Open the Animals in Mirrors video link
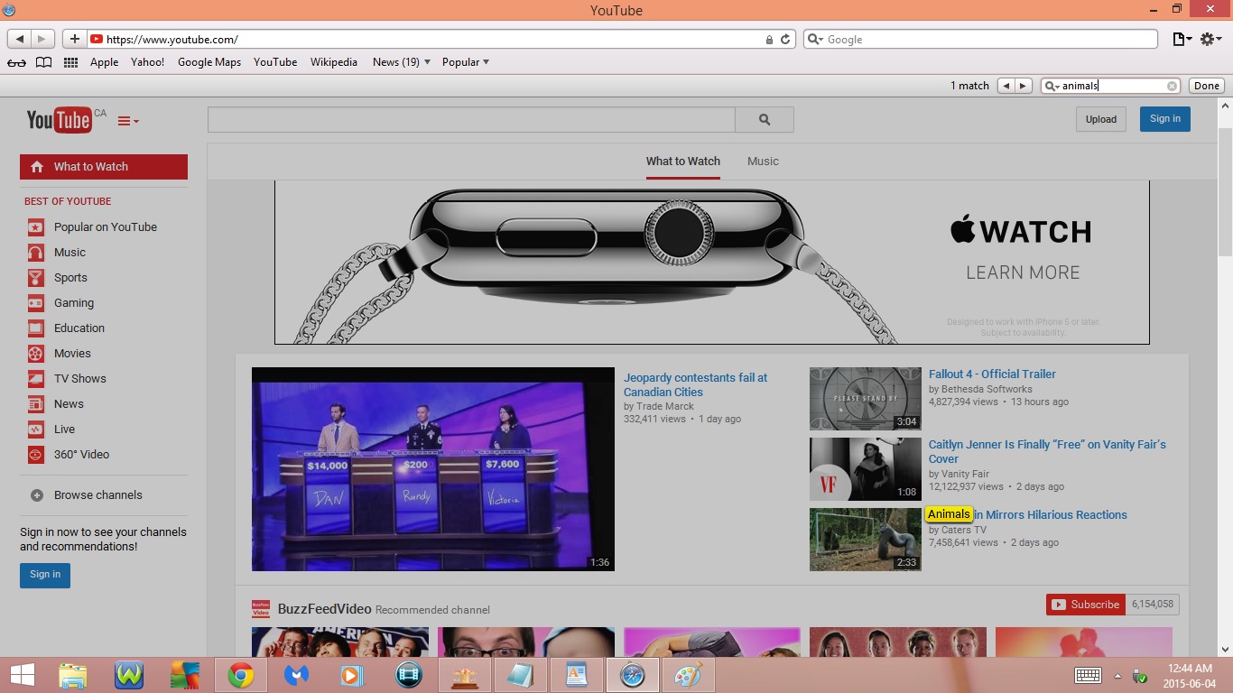This screenshot has width=1233, height=693. click(x=1027, y=515)
